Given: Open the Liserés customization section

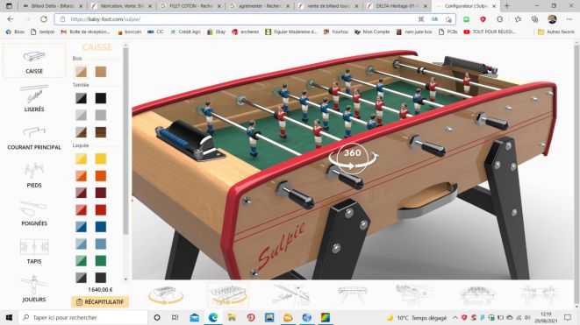Looking at the screenshot, I should [x=34, y=98].
